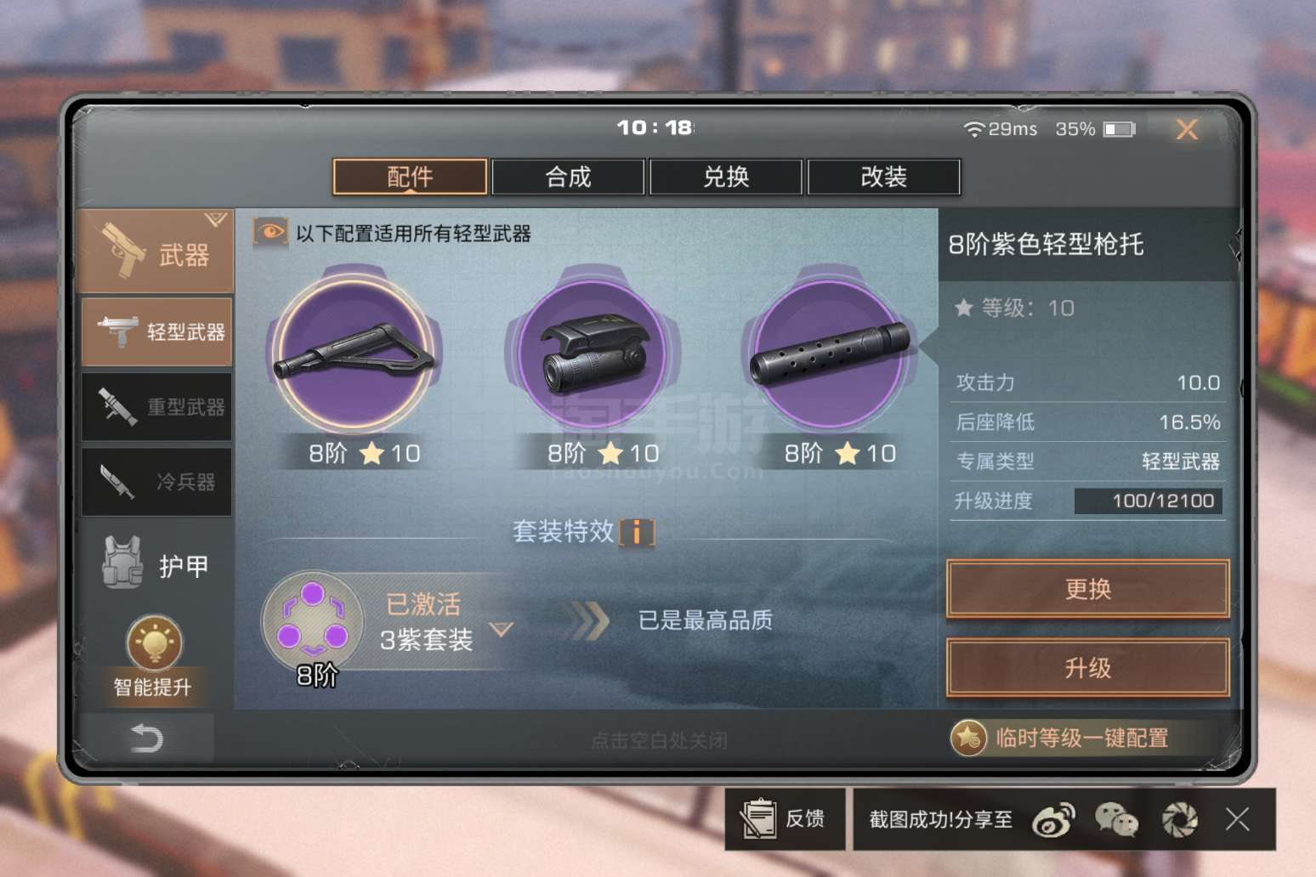The width and height of the screenshot is (1316, 877).
Task: Click the 升级进度 100/12100 progress bar
Action: click(x=1149, y=501)
